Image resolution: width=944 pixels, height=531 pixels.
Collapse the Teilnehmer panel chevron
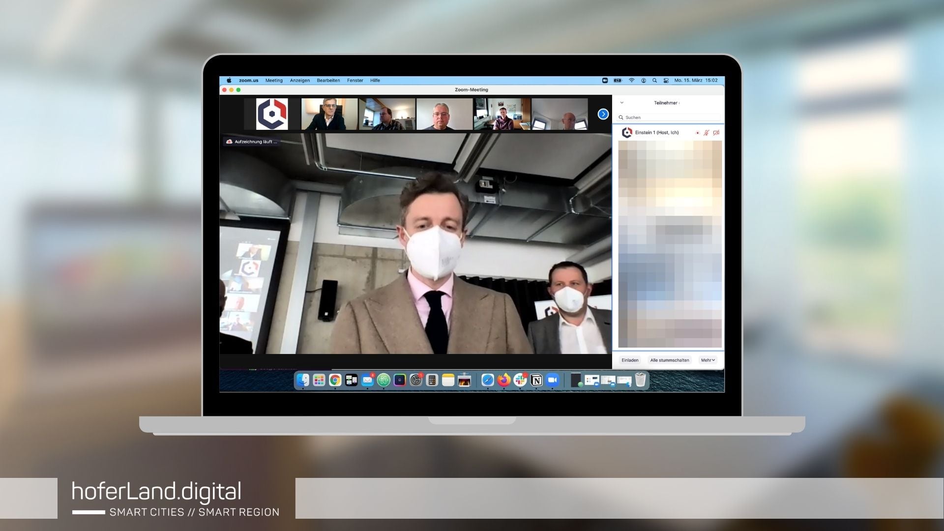coord(621,103)
